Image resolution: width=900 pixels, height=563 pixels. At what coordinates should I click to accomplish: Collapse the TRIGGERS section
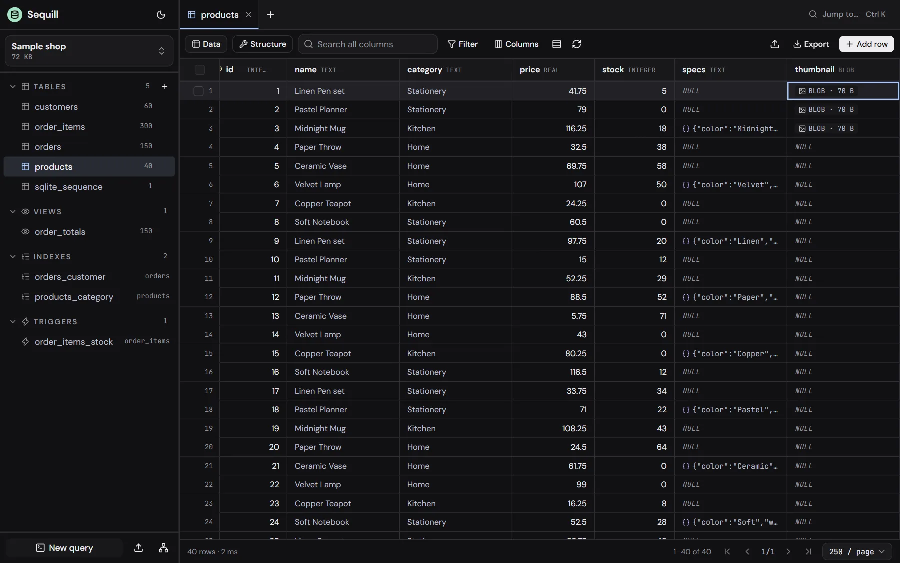coord(13,321)
